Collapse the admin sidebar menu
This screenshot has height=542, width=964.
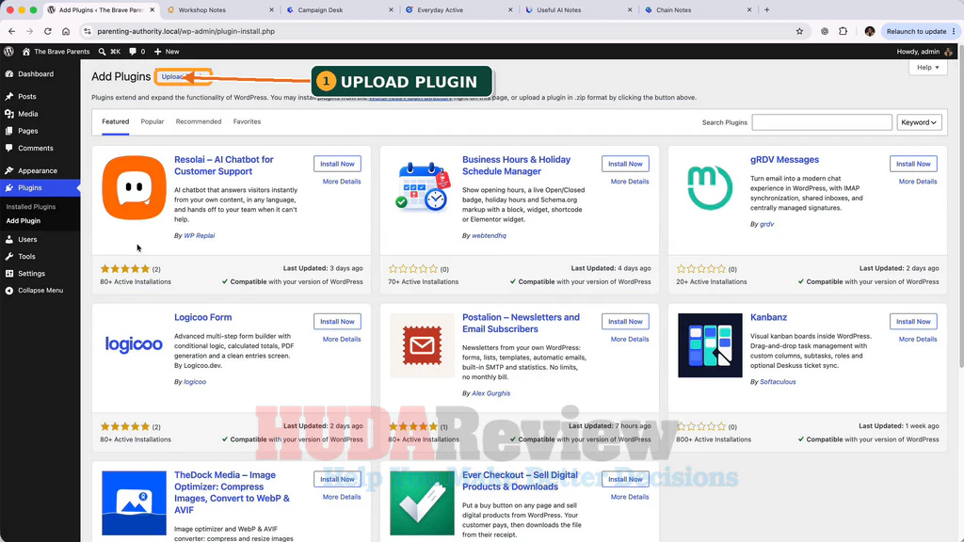(x=40, y=290)
